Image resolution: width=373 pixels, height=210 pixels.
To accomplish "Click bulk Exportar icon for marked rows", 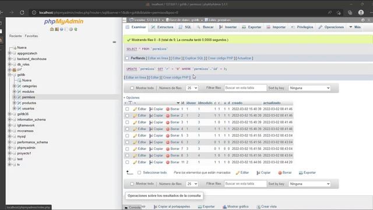I will [x=301, y=173].
